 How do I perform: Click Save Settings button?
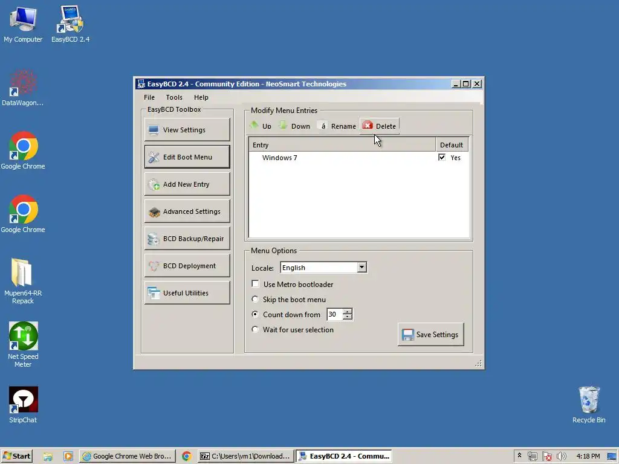tap(430, 335)
